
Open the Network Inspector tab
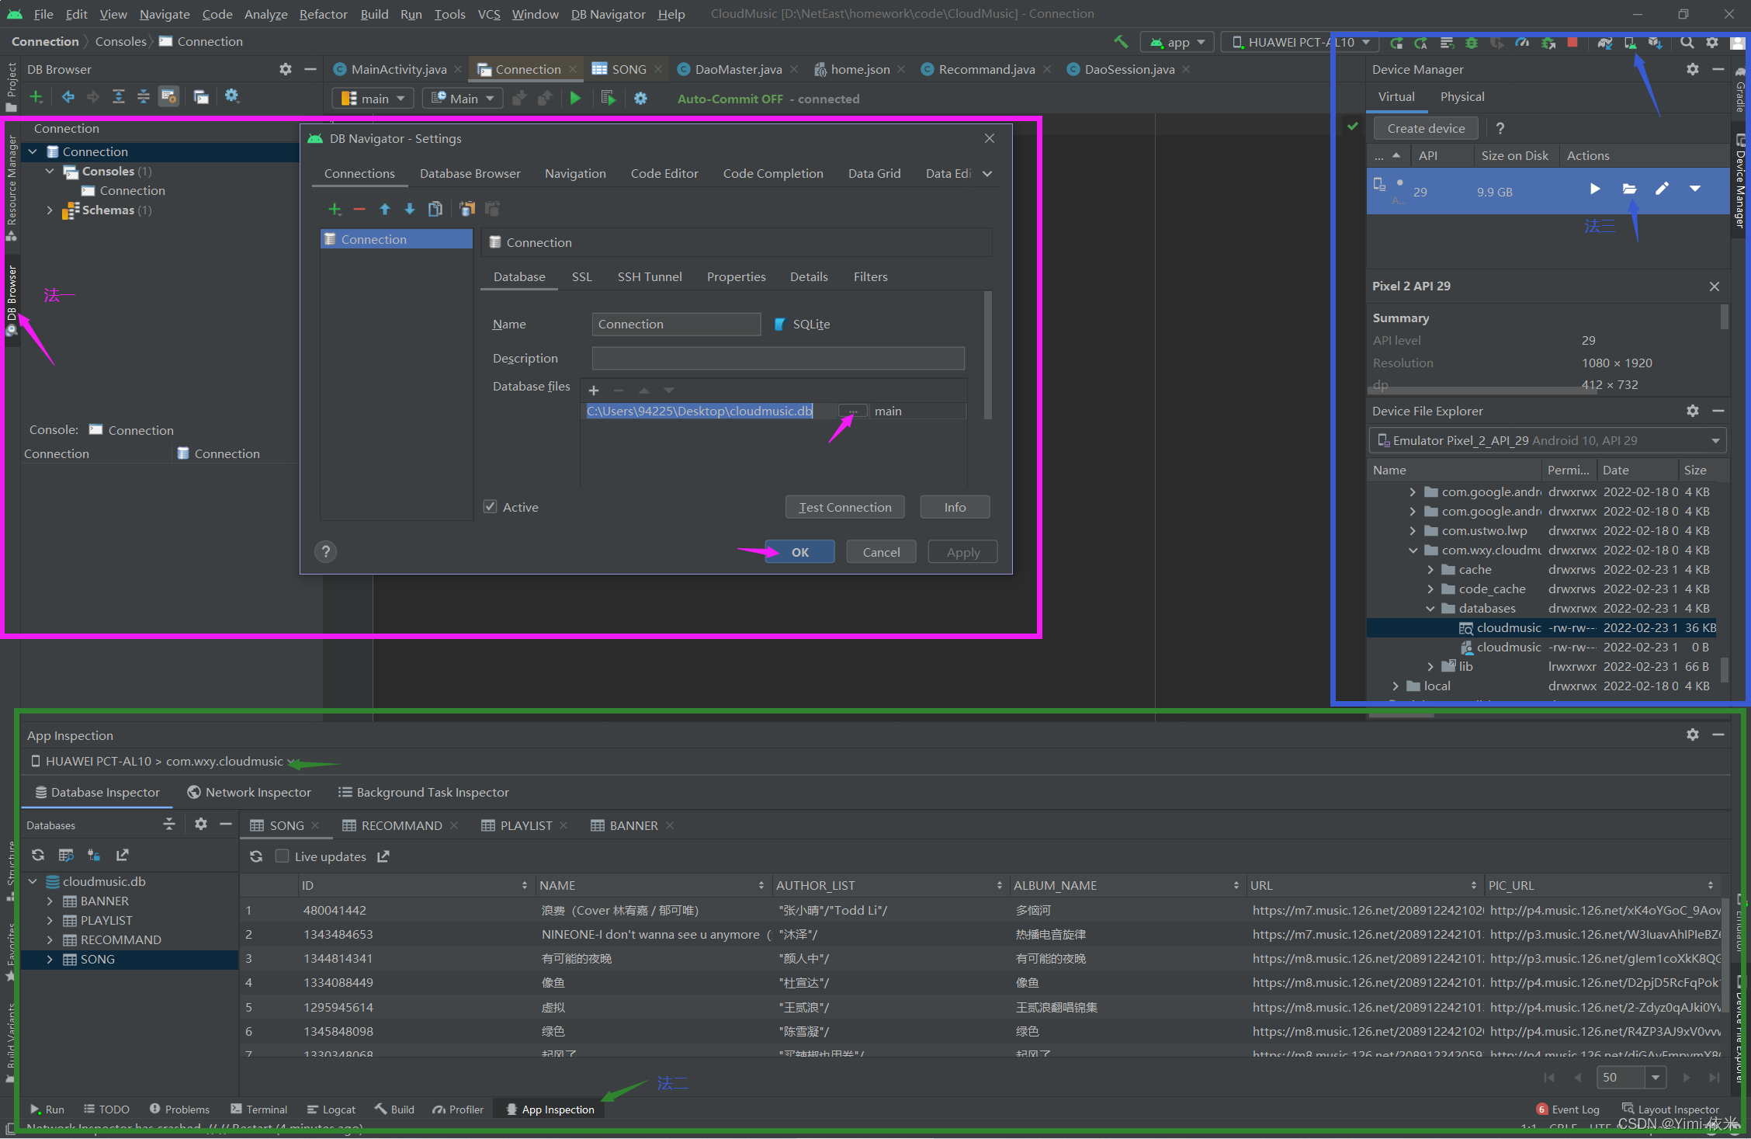pos(249,792)
